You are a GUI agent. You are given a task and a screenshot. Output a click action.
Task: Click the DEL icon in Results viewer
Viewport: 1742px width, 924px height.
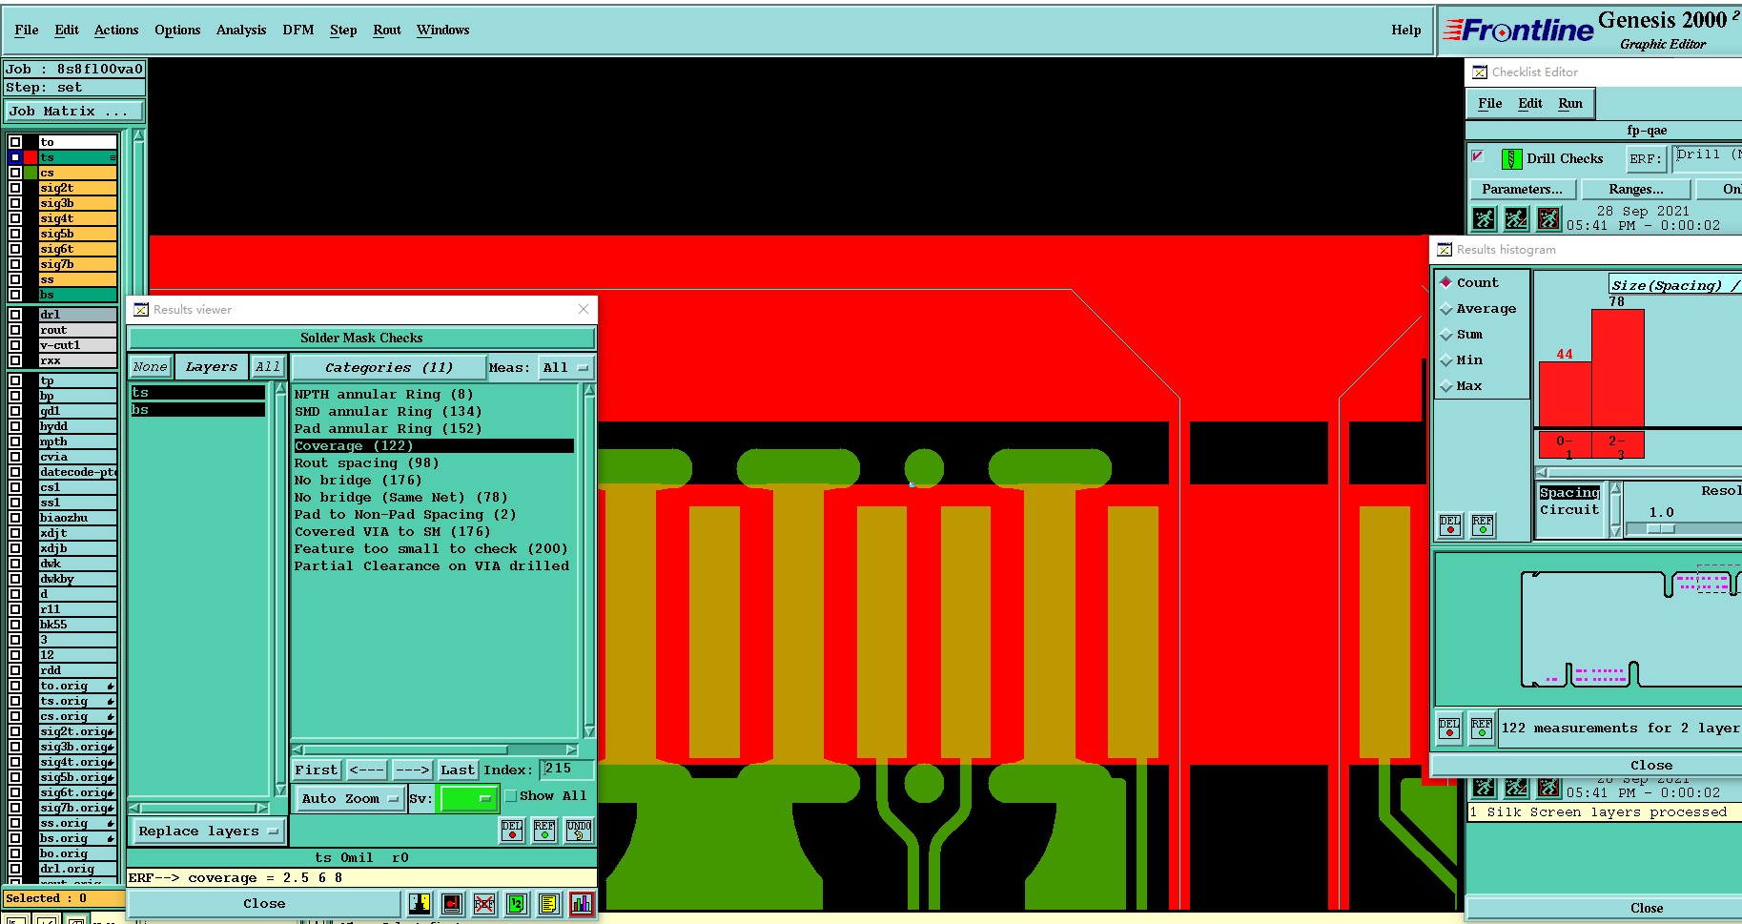click(512, 831)
